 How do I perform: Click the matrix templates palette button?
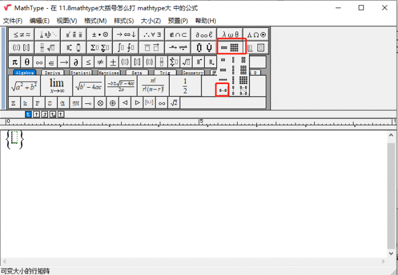click(x=230, y=47)
